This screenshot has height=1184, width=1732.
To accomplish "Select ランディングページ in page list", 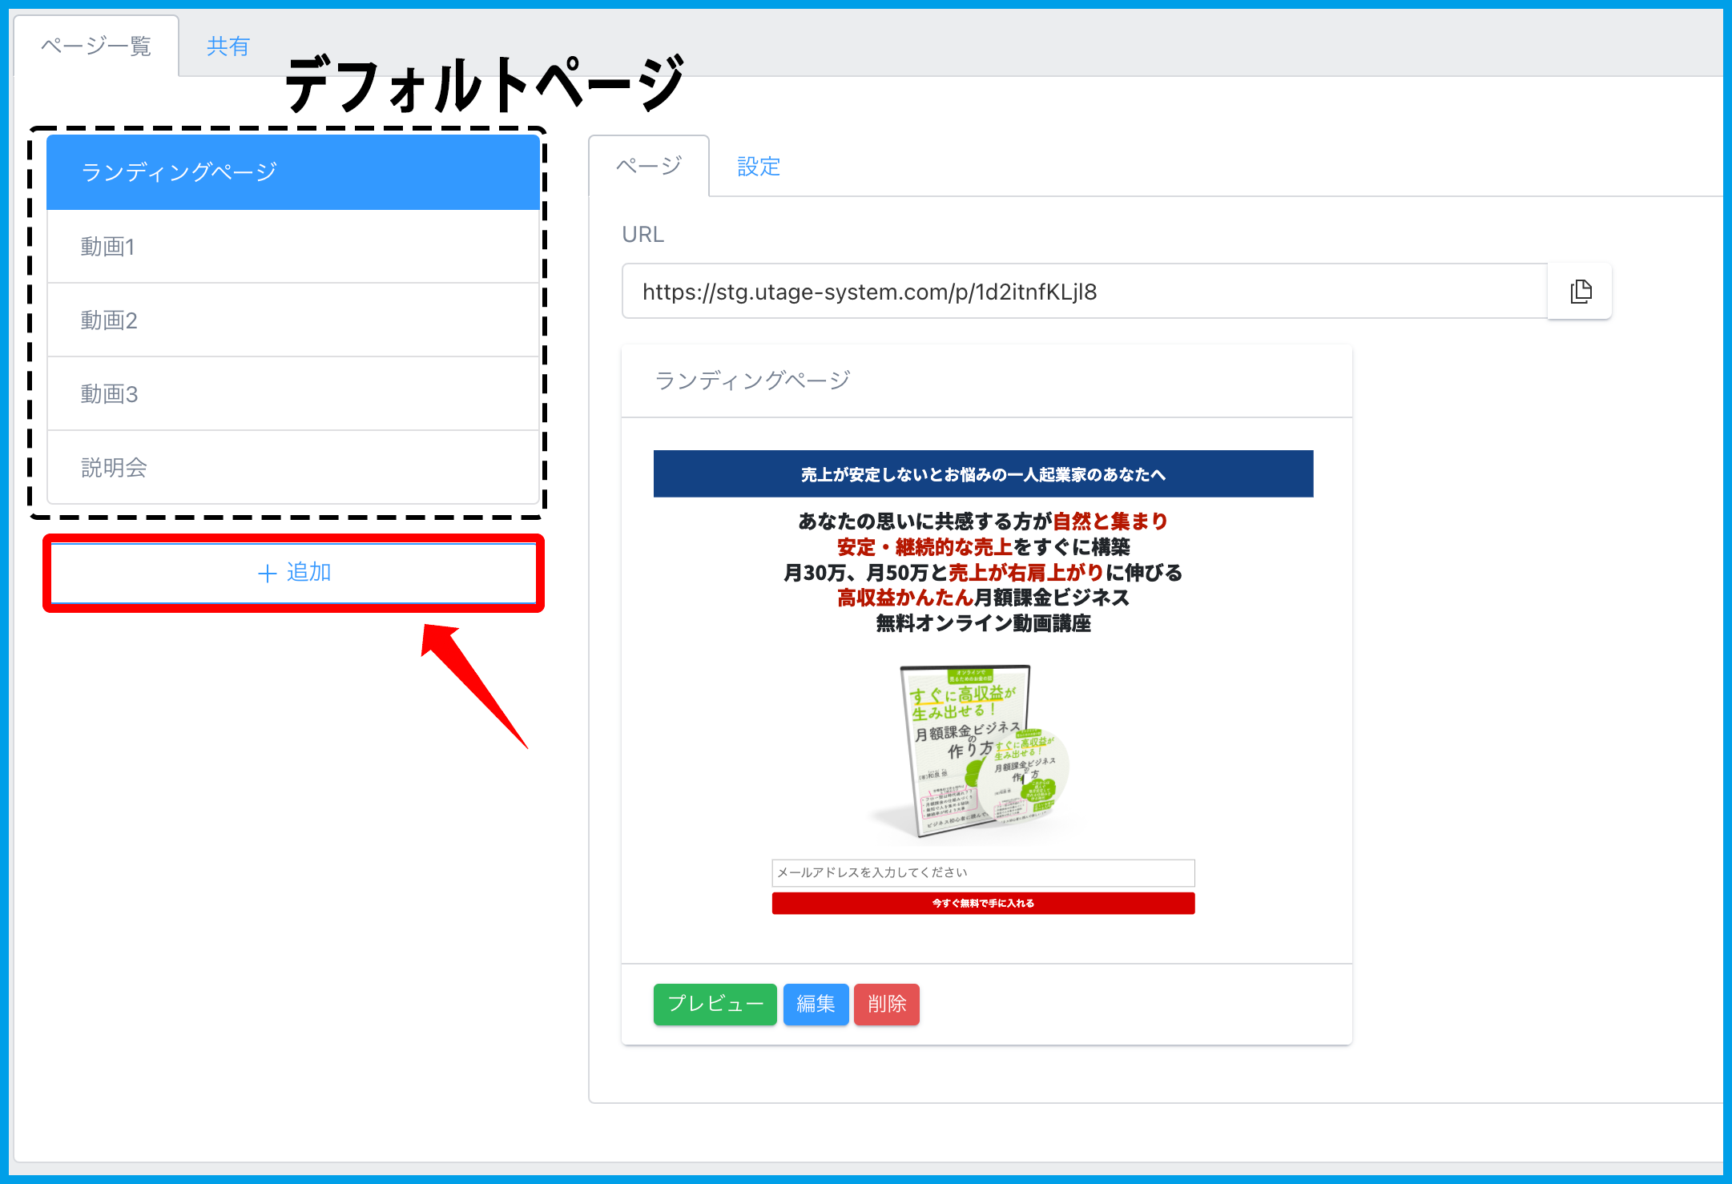I will tap(293, 172).
